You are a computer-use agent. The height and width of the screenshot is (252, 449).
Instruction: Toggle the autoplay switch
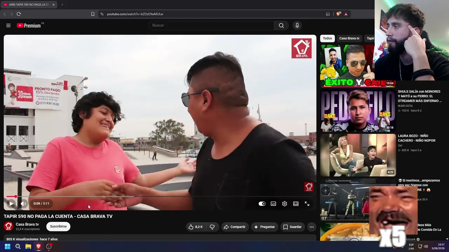[x=262, y=204]
